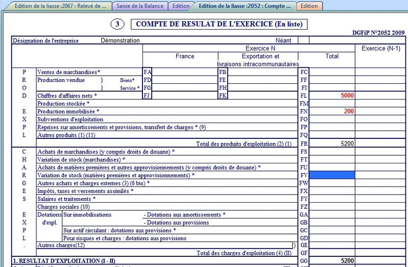Click the Ventes de marchandises label

click(x=69, y=72)
